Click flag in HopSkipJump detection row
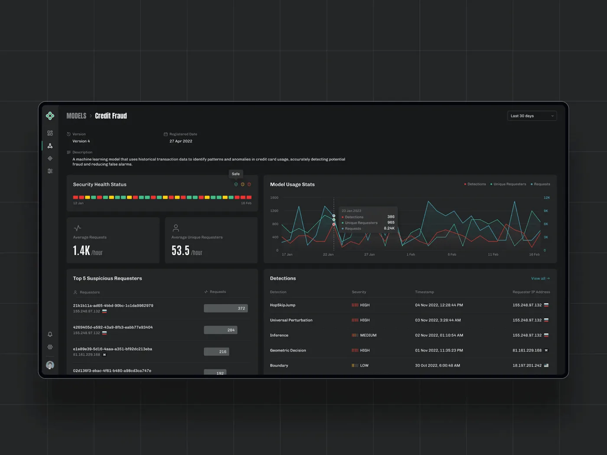This screenshot has width=607, height=455. [546, 305]
